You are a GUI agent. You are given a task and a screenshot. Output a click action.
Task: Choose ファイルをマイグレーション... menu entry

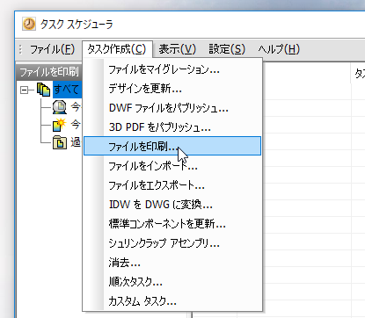[x=172, y=69]
